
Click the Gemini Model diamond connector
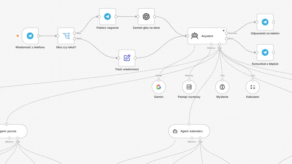(159, 80)
